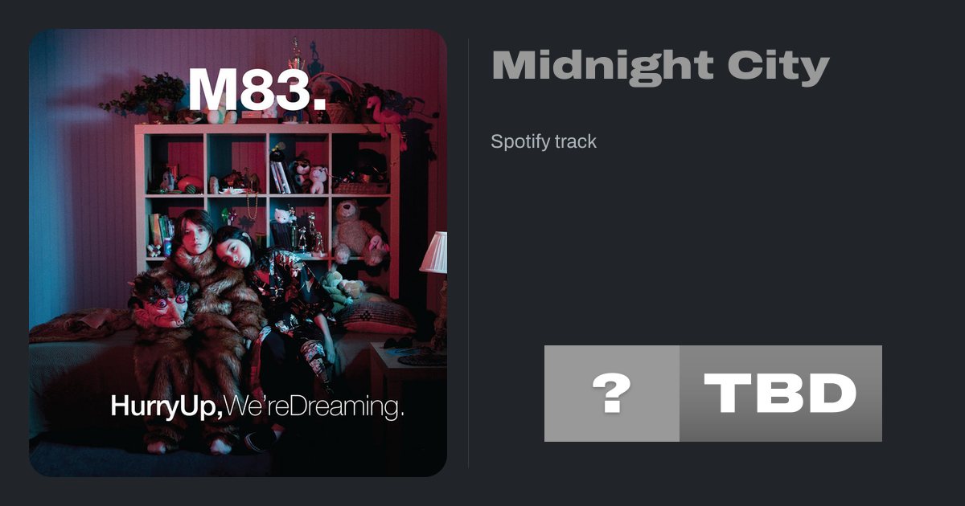Click the vertical divider beside the cover
This screenshot has height=506, width=965.
[x=469, y=253]
